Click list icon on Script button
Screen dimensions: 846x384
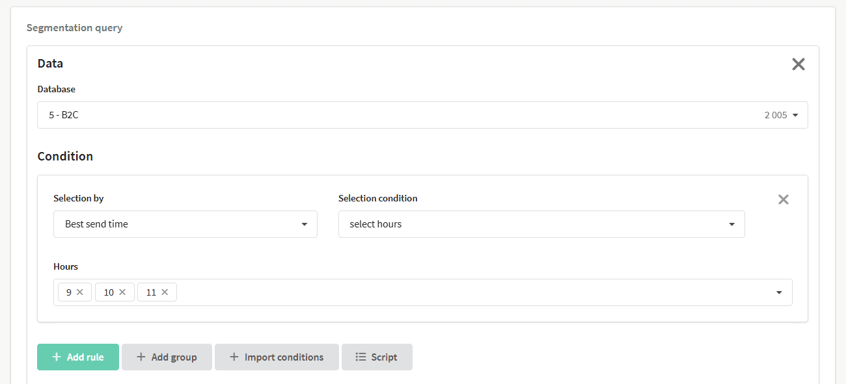361,357
